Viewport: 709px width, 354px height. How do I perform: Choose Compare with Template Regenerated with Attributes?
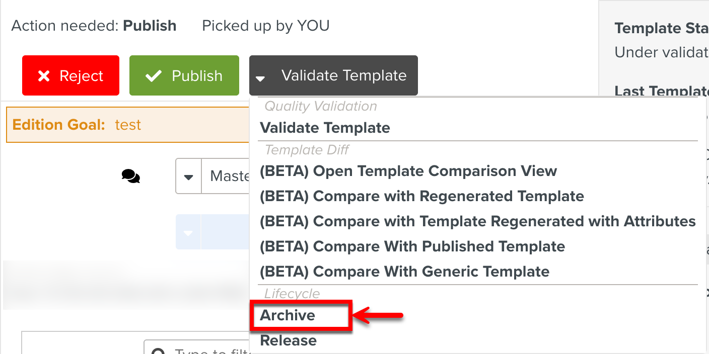tap(477, 221)
